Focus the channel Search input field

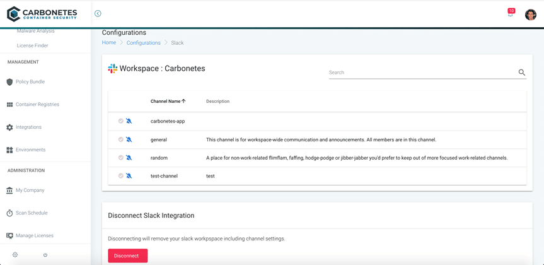pos(422,73)
